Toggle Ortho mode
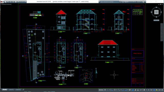The image size is (164, 92). (112, 90)
